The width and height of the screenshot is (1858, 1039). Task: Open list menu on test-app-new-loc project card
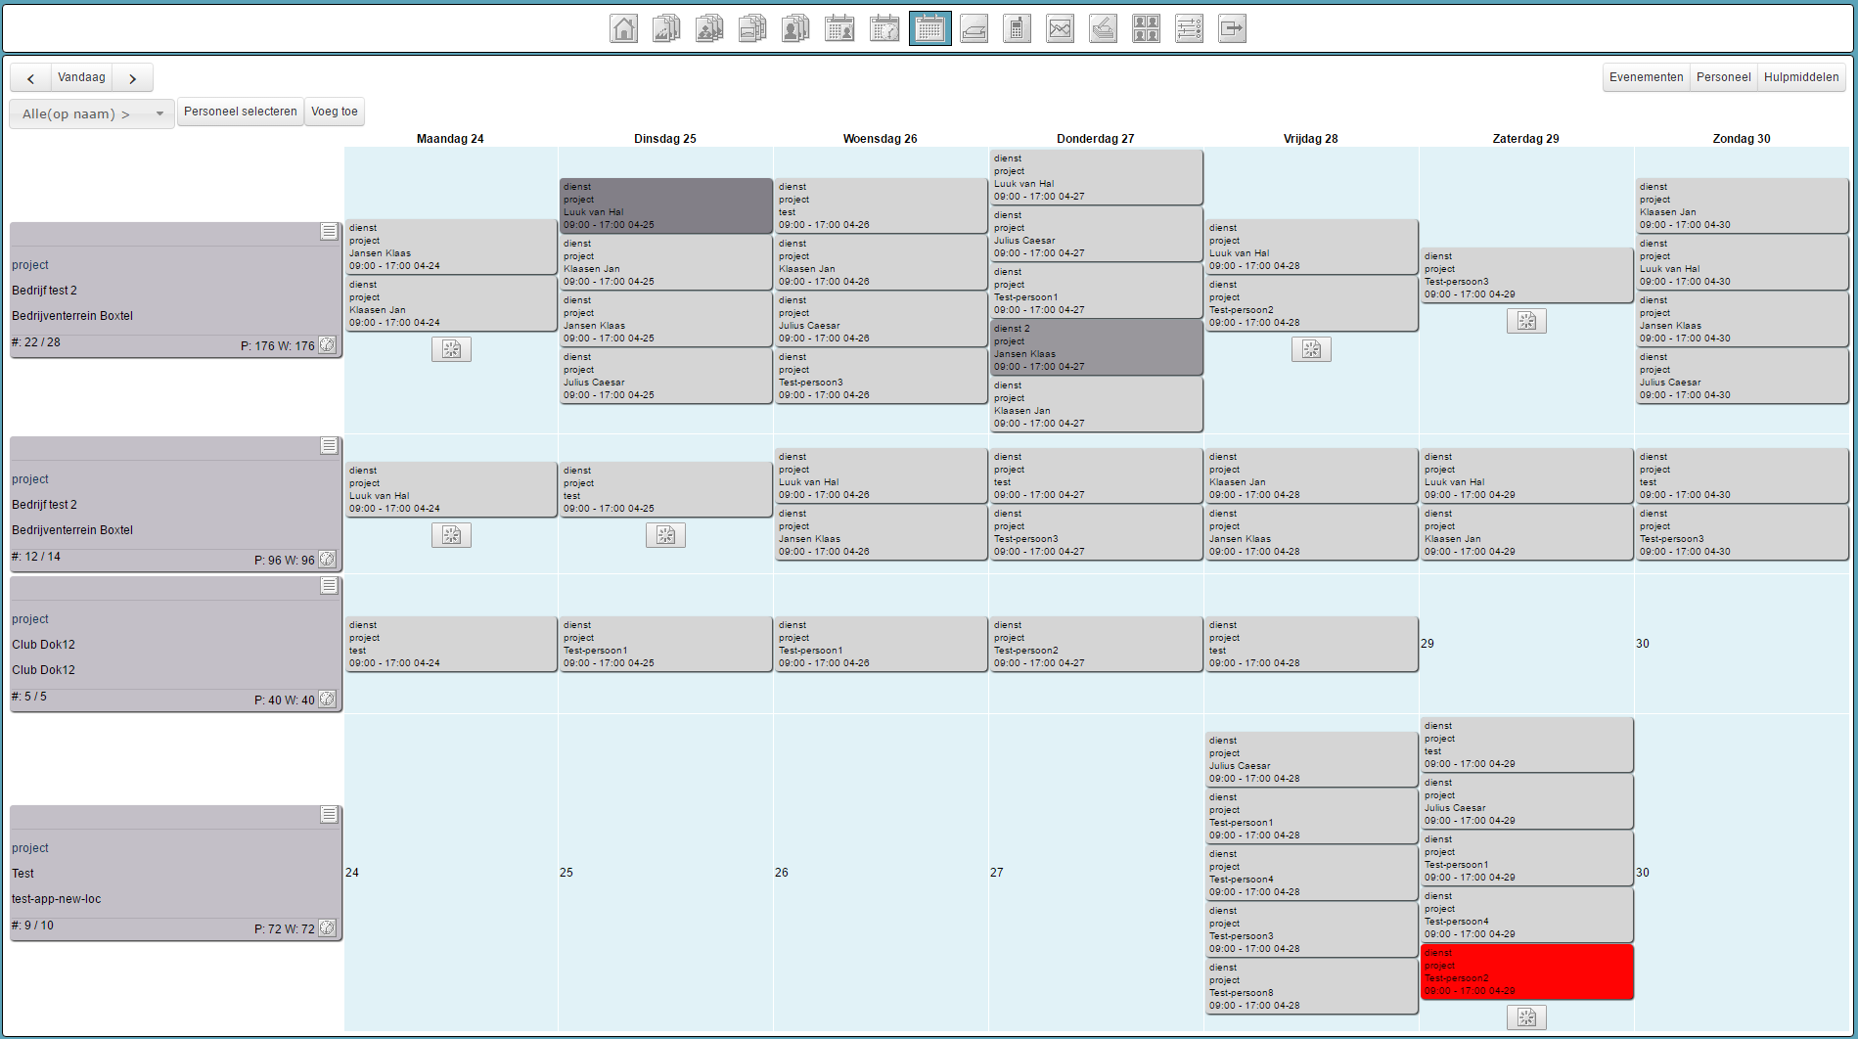[329, 815]
